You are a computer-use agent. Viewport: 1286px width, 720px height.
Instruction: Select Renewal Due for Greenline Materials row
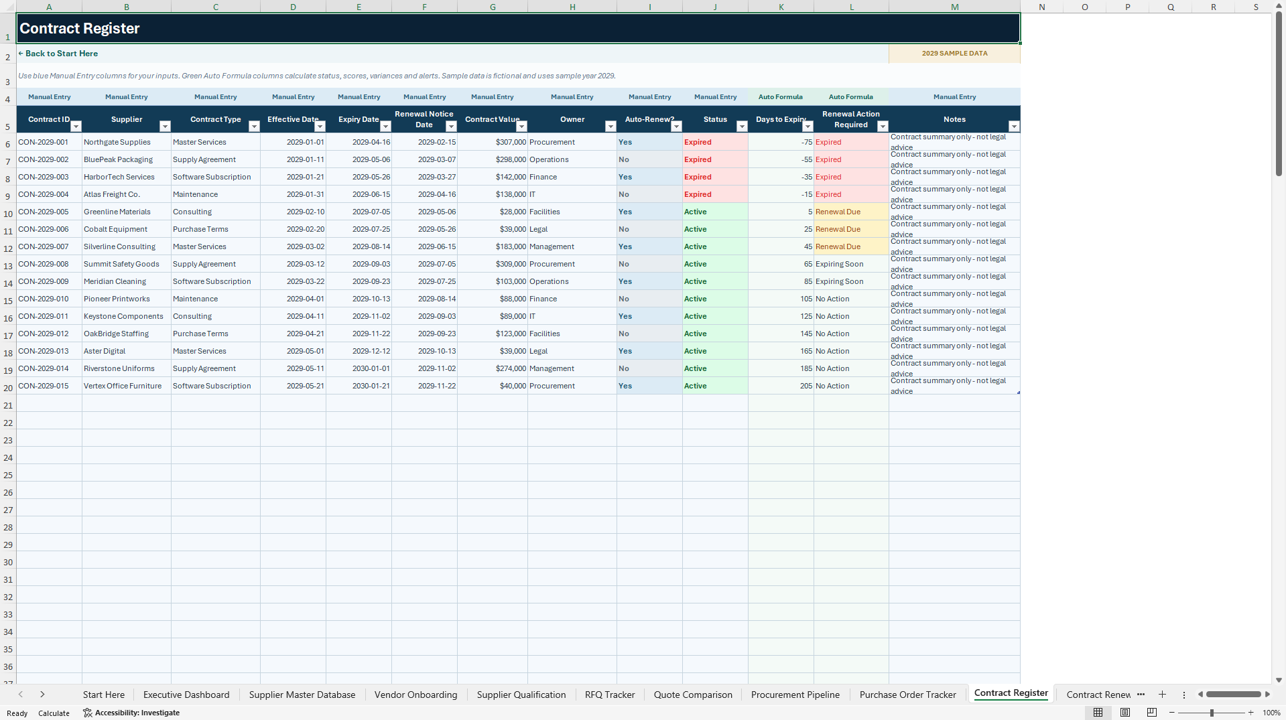[x=851, y=212]
